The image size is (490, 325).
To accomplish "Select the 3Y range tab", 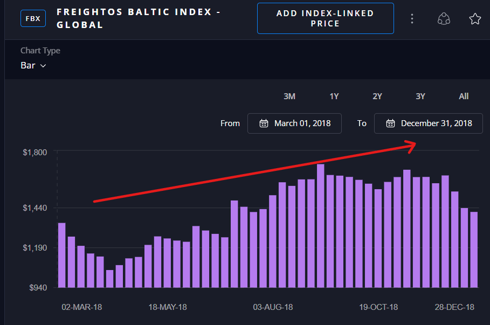I will click(420, 96).
